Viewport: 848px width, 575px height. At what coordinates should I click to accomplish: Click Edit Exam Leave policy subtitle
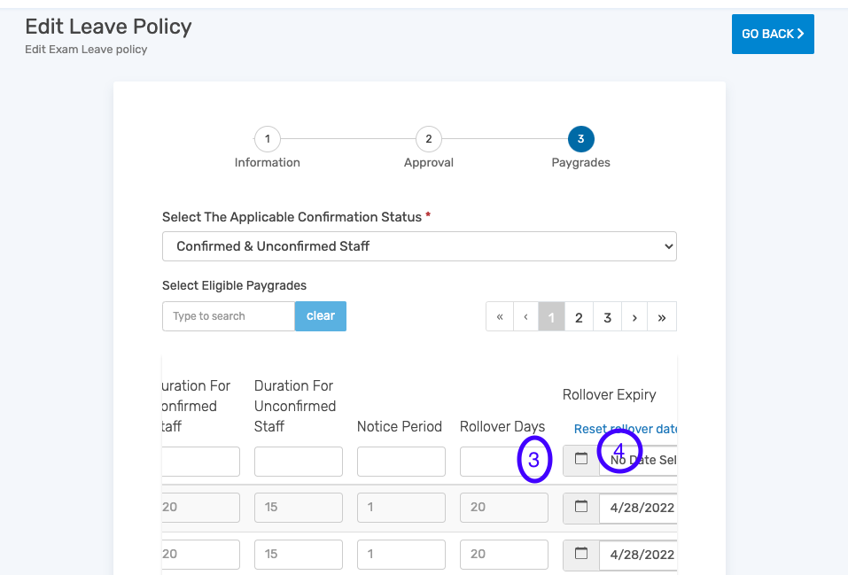86,50
